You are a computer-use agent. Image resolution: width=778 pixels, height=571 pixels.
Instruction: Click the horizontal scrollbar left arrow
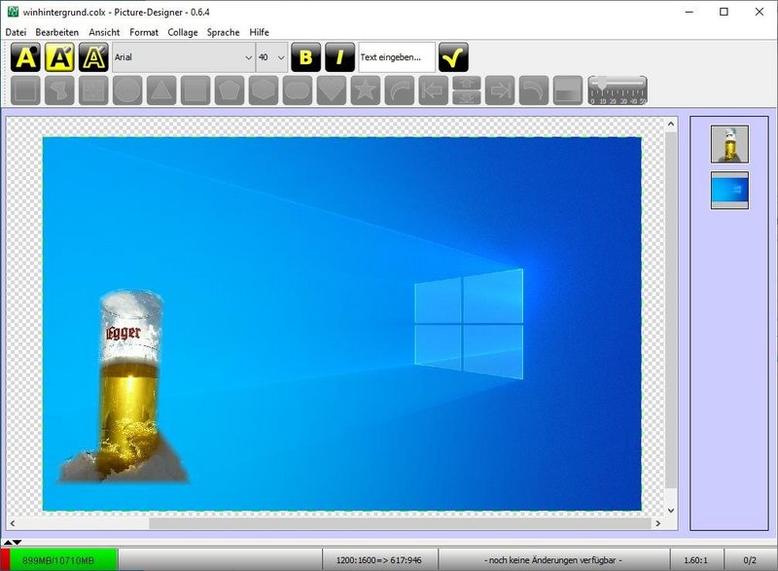click(13, 523)
